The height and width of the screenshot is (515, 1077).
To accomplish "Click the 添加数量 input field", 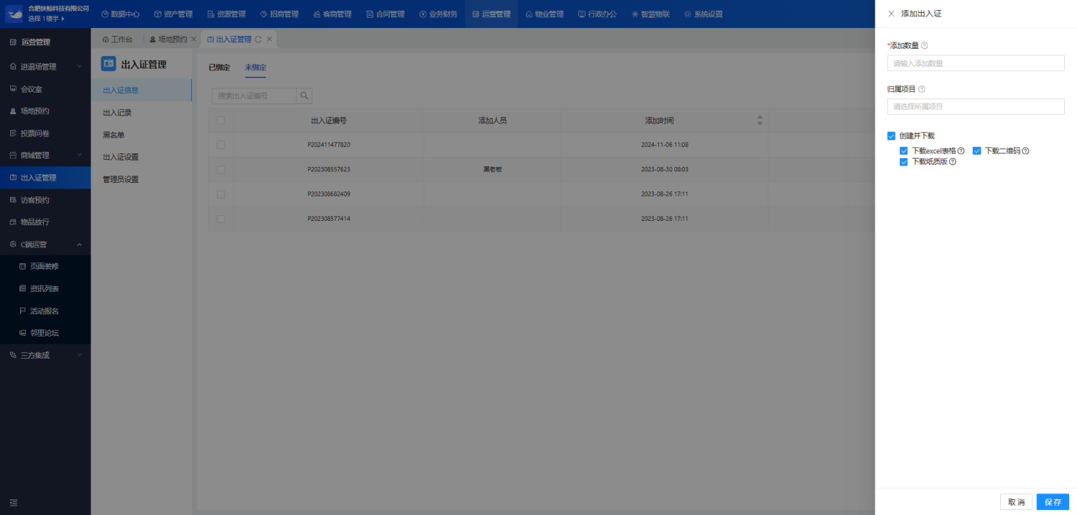I will point(976,63).
